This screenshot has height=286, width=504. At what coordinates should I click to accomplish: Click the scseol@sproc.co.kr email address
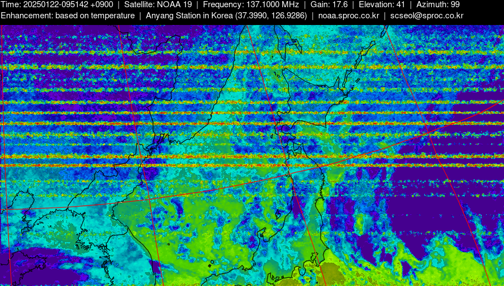point(426,16)
